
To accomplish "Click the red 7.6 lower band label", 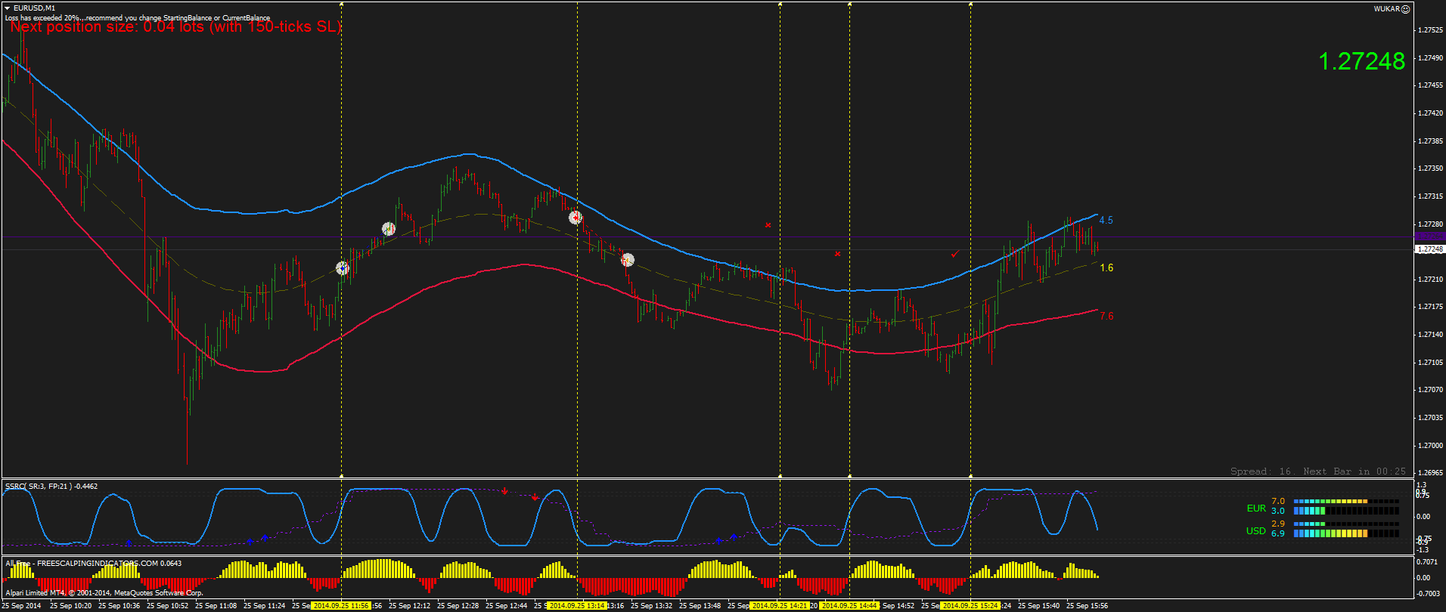I will click(x=1106, y=317).
